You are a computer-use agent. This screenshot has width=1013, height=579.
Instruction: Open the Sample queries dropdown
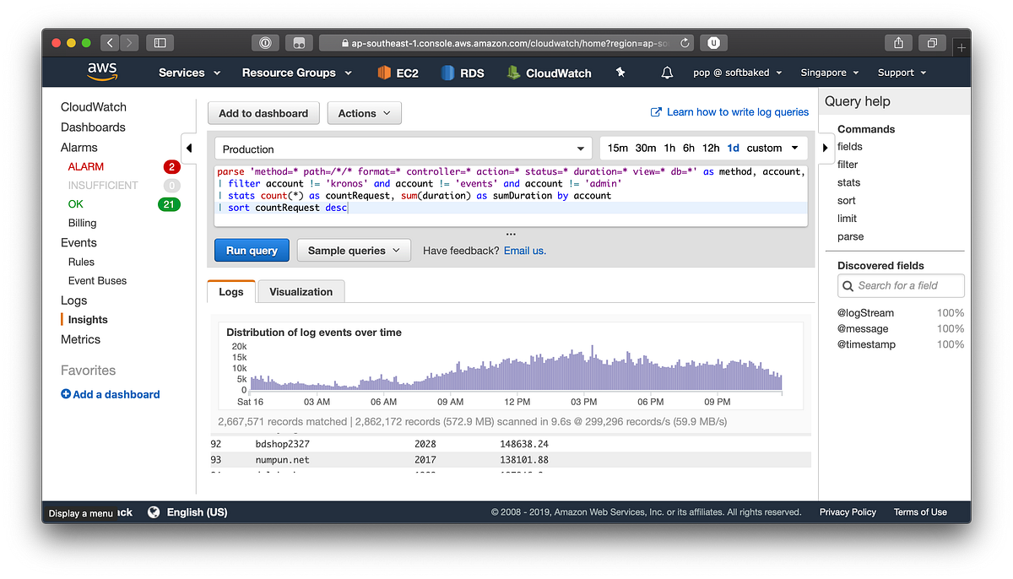[x=353, y=250]
